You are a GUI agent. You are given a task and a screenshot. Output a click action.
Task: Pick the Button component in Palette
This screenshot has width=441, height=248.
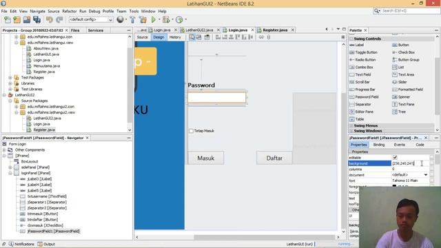click(x=401, y=45)
